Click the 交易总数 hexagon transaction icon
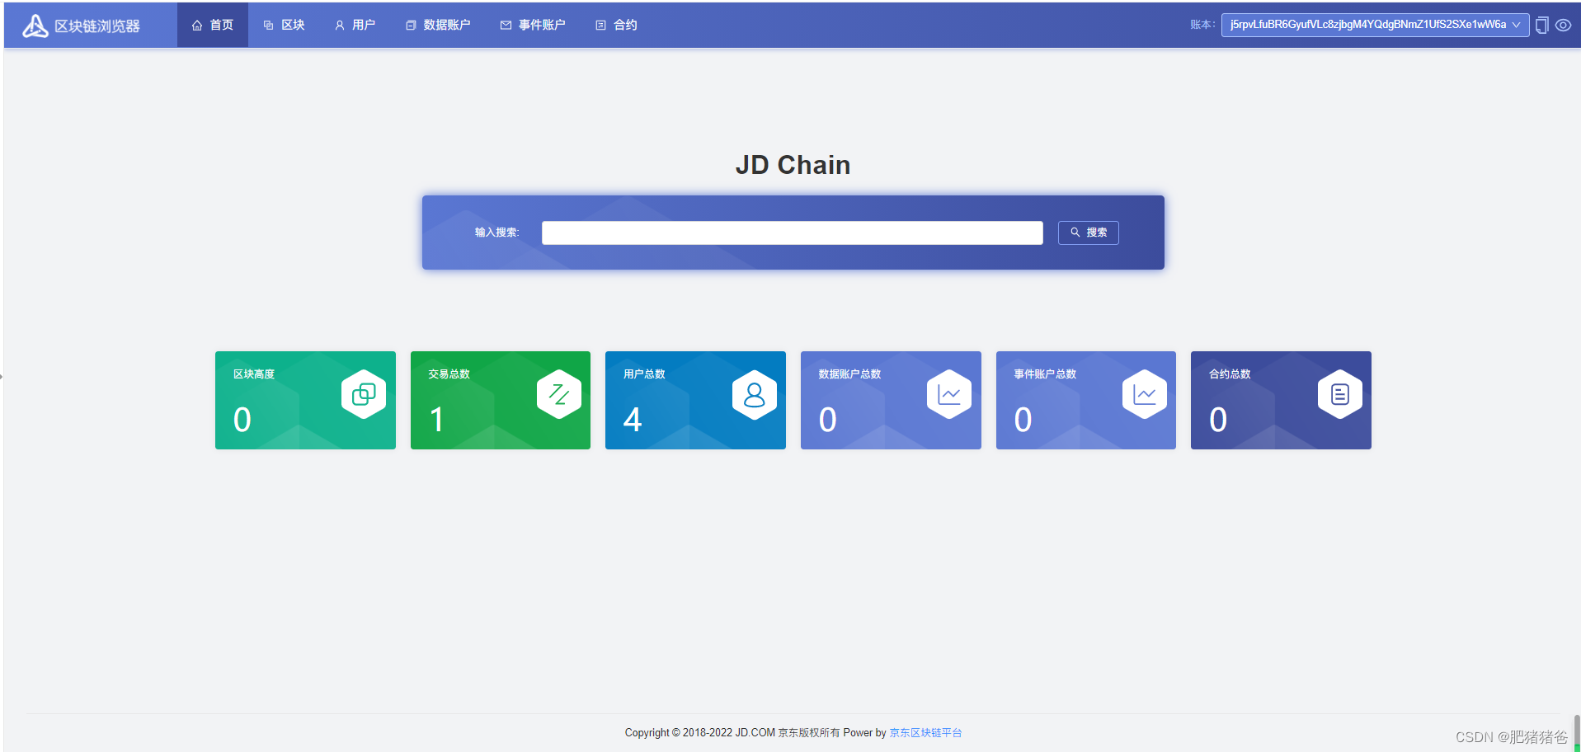 pyautogui.click(x=559, y=394)
